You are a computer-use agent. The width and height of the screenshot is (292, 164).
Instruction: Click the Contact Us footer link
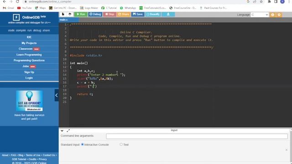point(49,155)
